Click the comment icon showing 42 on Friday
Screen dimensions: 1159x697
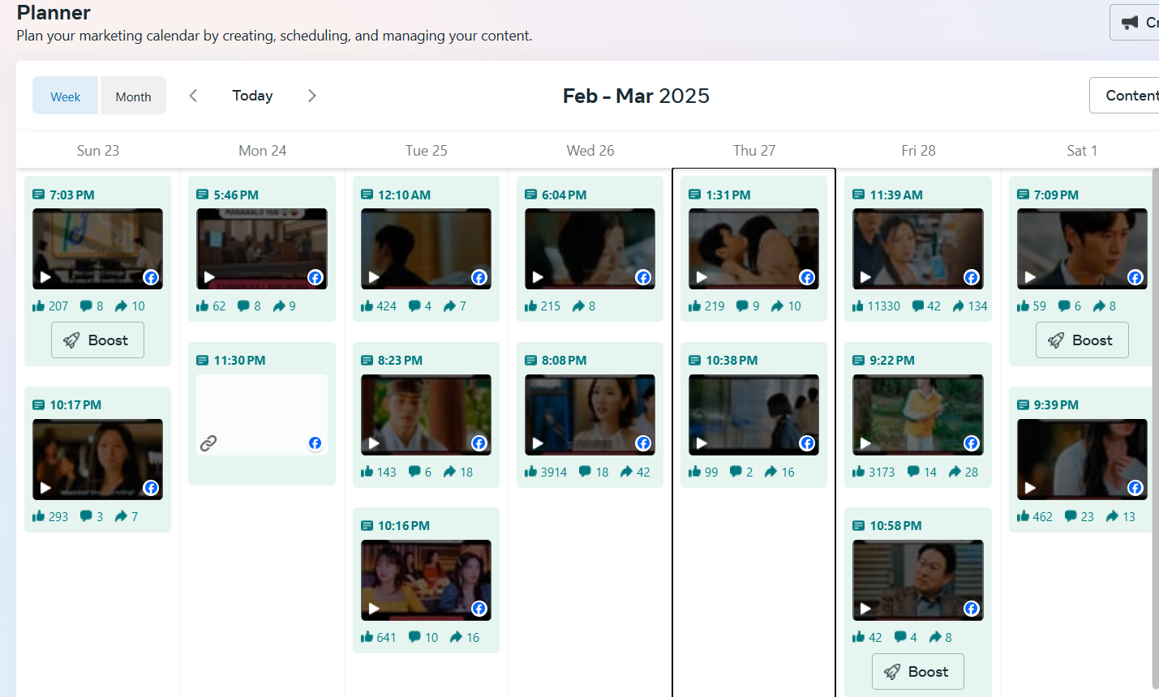[918, 306]
